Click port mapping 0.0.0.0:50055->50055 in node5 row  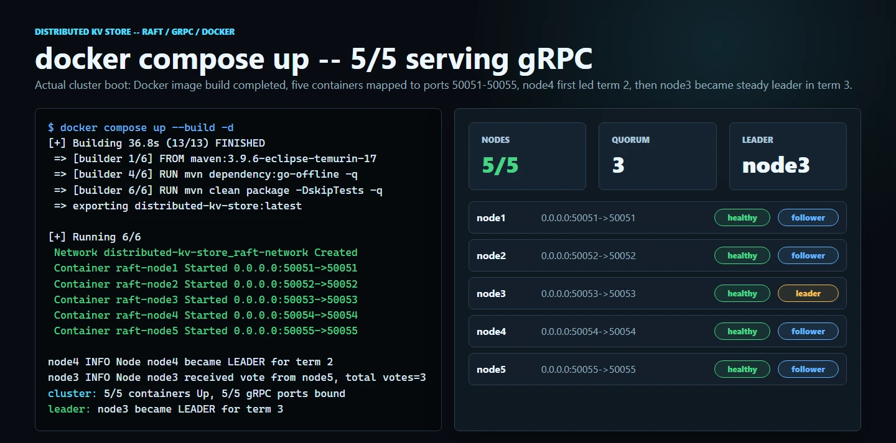[x=589, y=370]
